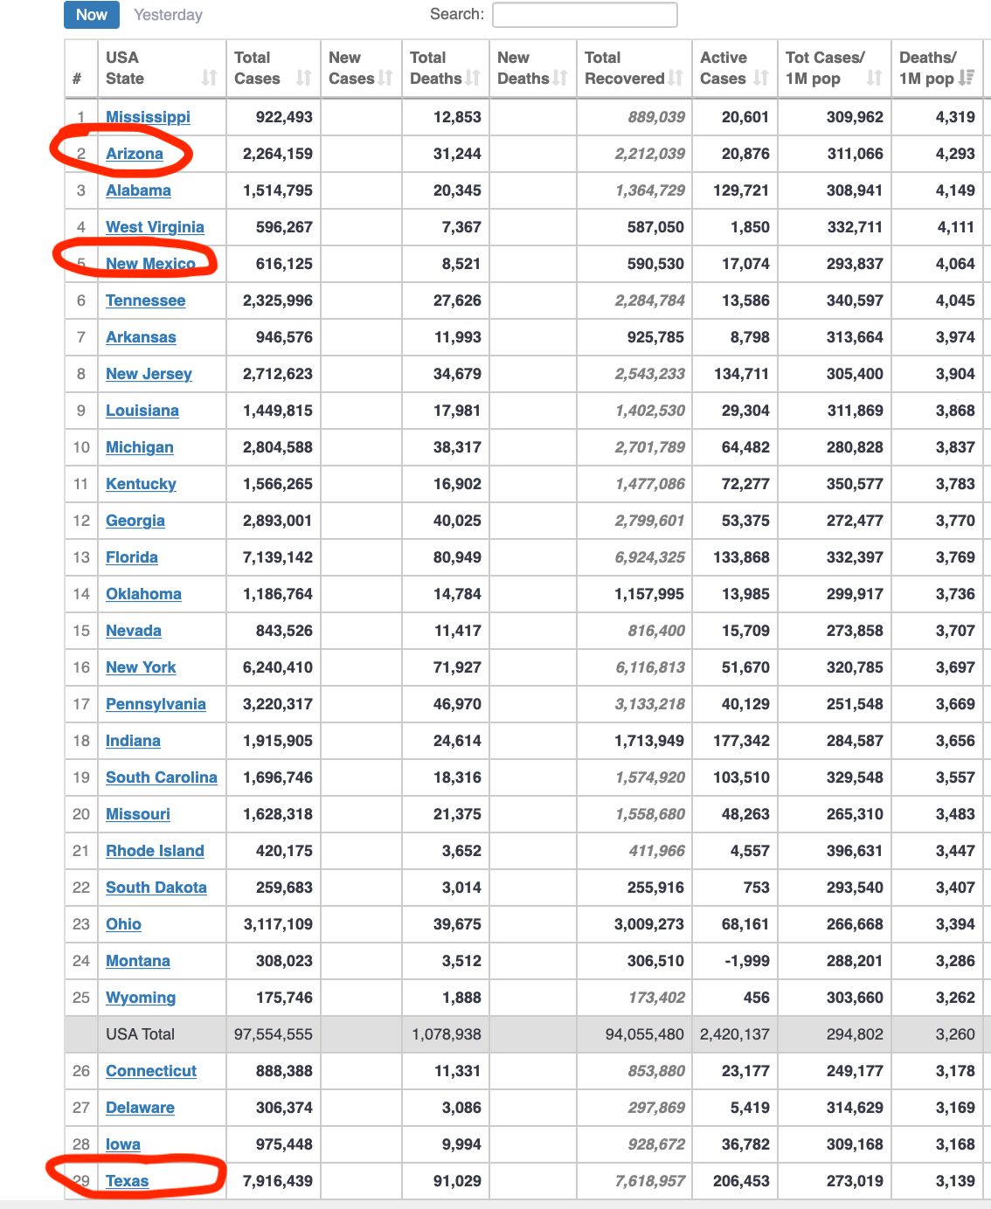Open the circled Texas link
991x1209 pixels.
128,1181
